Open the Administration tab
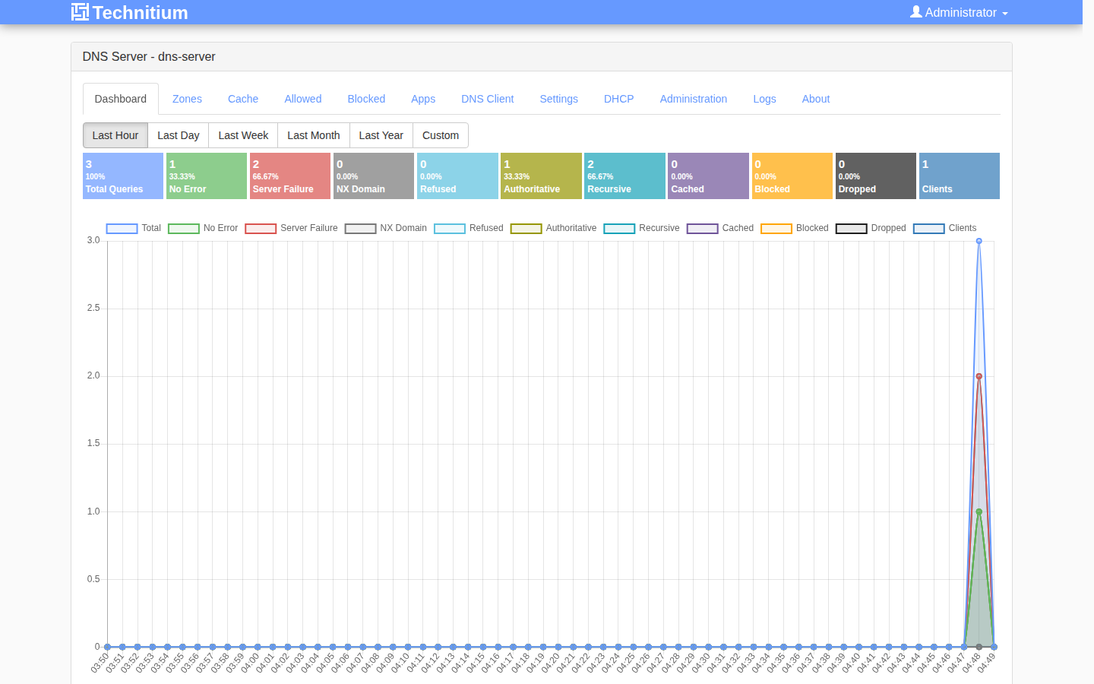This screenshot has height=684, width=1094. pyautogui.click(x=694, y=99)
